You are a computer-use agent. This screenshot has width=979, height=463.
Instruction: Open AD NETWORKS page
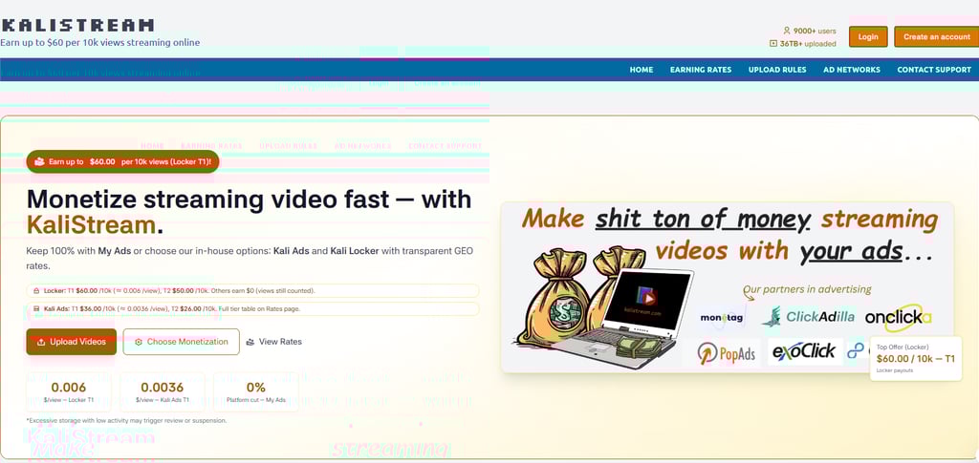pyautogui.click(x=852, y=70)
